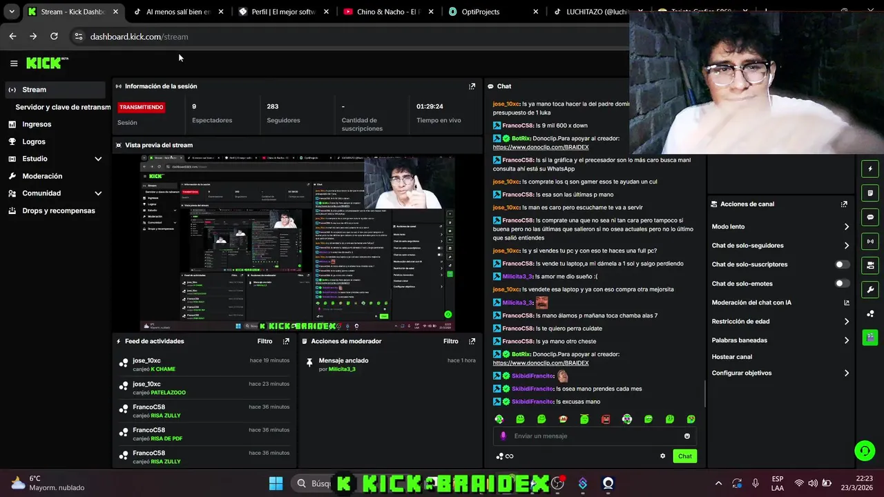Image resolution: width=884 pixels, height=497 pixels.
Task: Reload the browser page
Action: [54, 37]
